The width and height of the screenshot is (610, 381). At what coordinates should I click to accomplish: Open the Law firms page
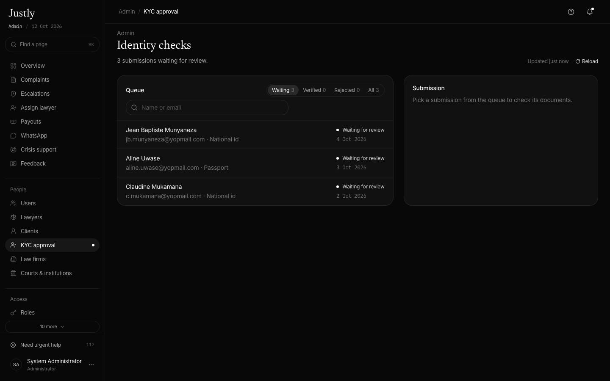pyautogui.click(x=52, y=259)
